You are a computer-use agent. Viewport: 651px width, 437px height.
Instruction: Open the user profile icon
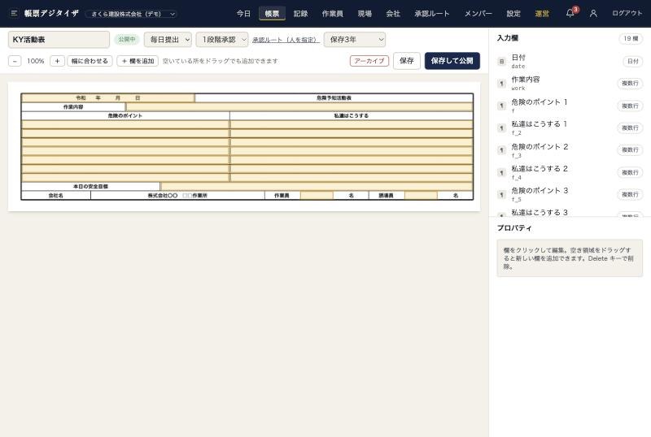(x=593, y=13)
